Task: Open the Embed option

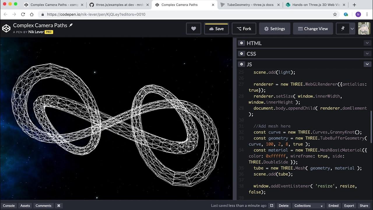Action: pyautogui.click(x=333, y=206)
